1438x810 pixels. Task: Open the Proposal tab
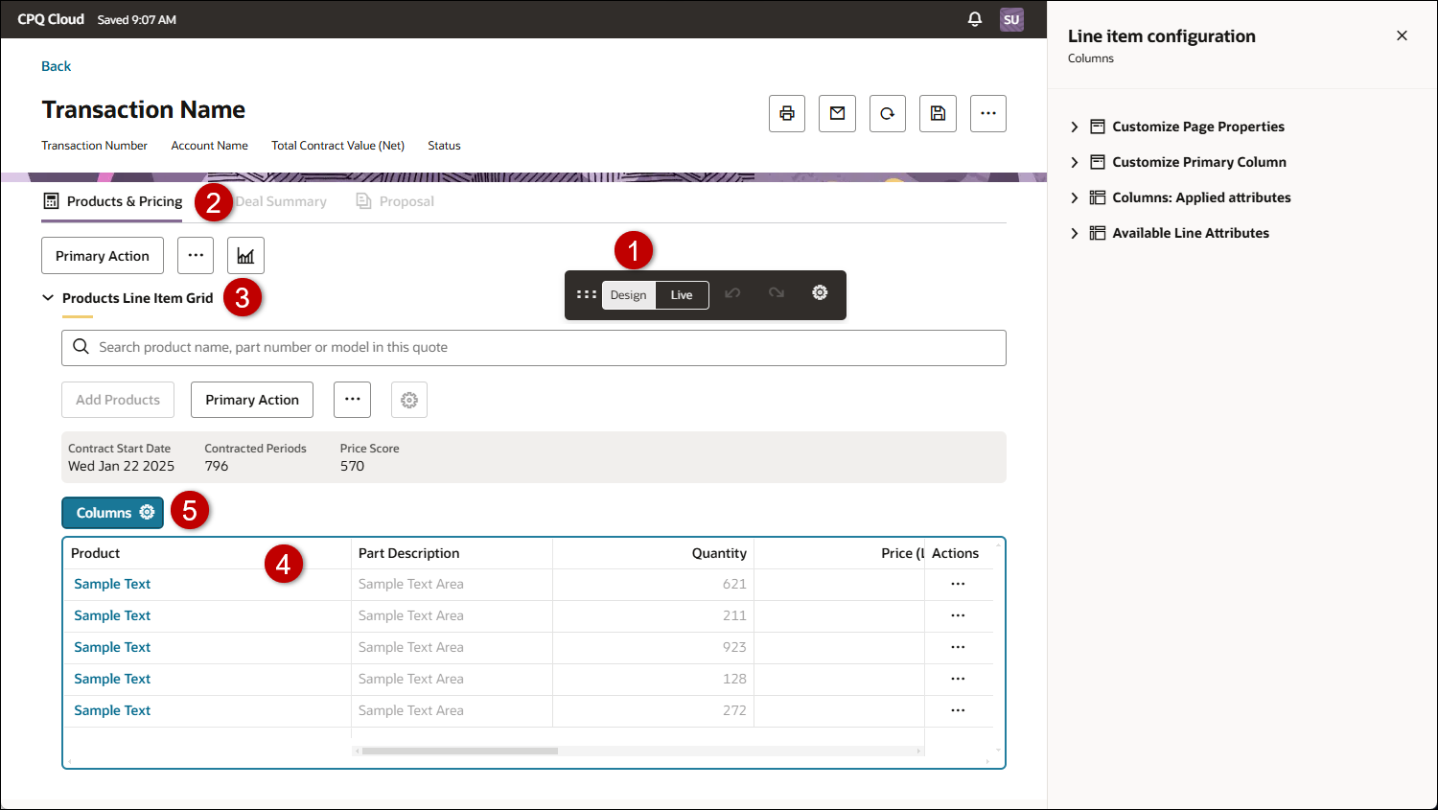406,201
